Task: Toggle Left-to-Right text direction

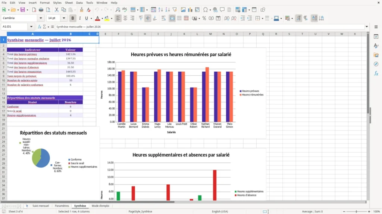Action: [x=299, y=18]
